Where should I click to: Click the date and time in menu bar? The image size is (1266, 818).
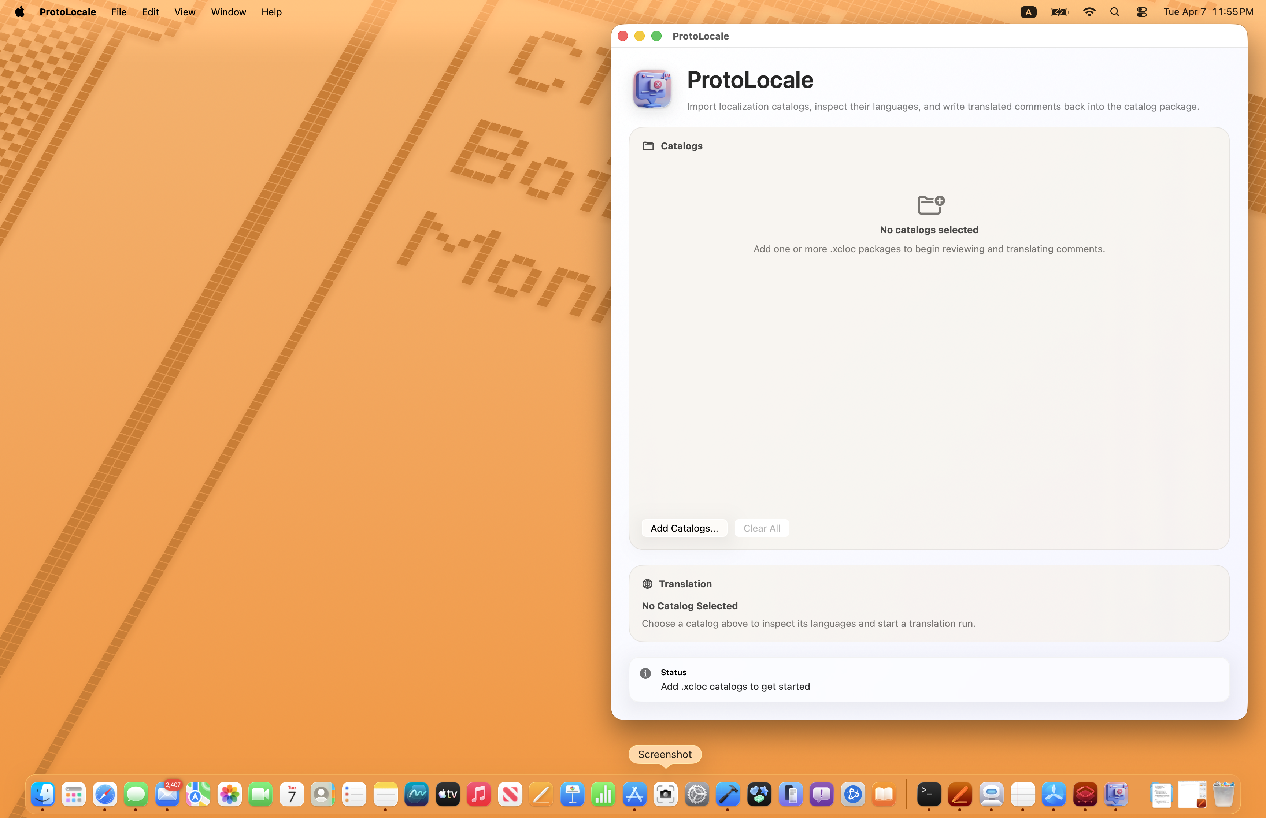1207,12
